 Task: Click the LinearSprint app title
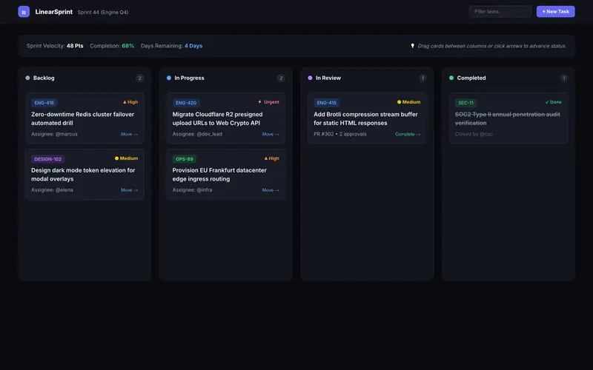point(53,12)
